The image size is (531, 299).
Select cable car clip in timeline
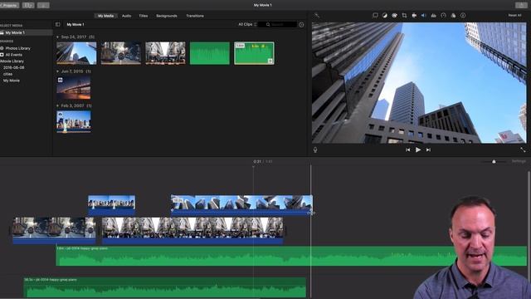click(54, 231)
